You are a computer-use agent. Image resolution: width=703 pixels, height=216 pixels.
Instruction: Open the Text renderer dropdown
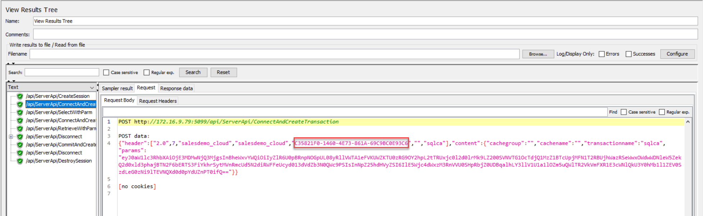(x=92, y=87)
